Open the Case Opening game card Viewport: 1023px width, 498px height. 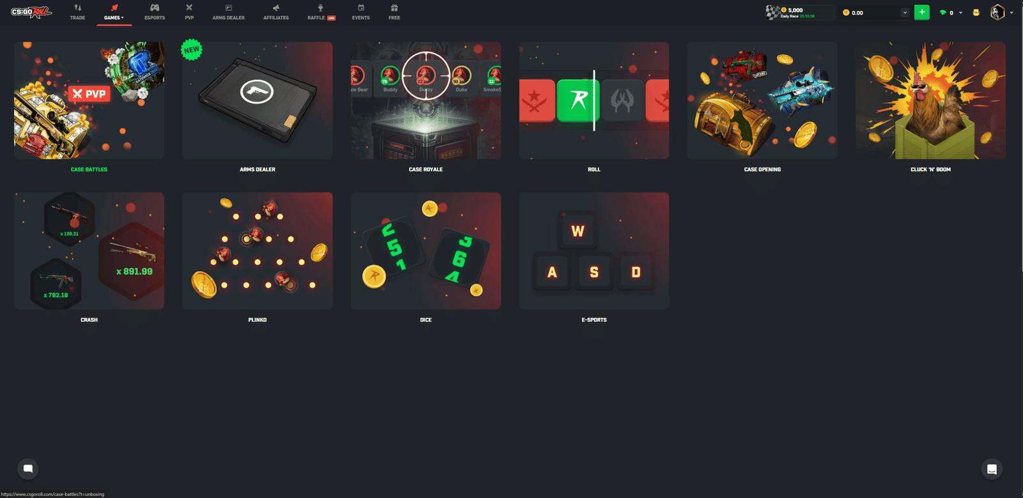[x=762, y=100]
